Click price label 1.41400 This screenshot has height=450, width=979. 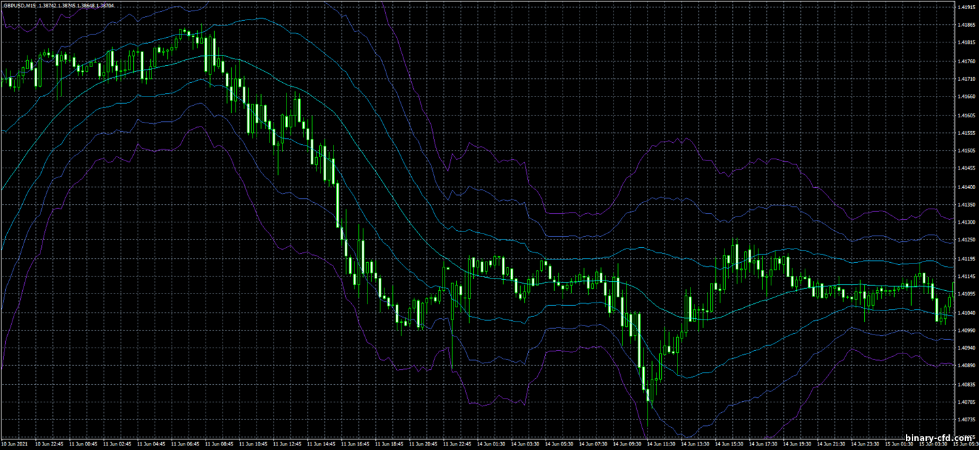(967, 187)
